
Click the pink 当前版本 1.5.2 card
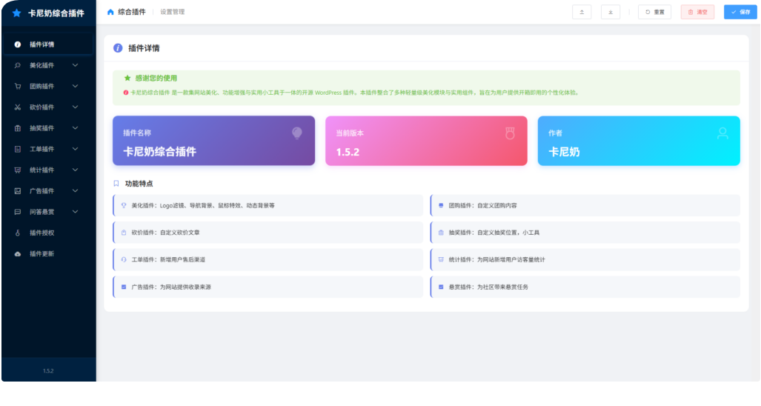pyautogui.click(x=426, y=141)
